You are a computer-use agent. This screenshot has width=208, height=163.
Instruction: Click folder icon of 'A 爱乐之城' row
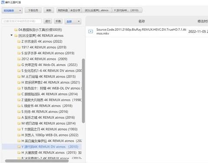19,117
